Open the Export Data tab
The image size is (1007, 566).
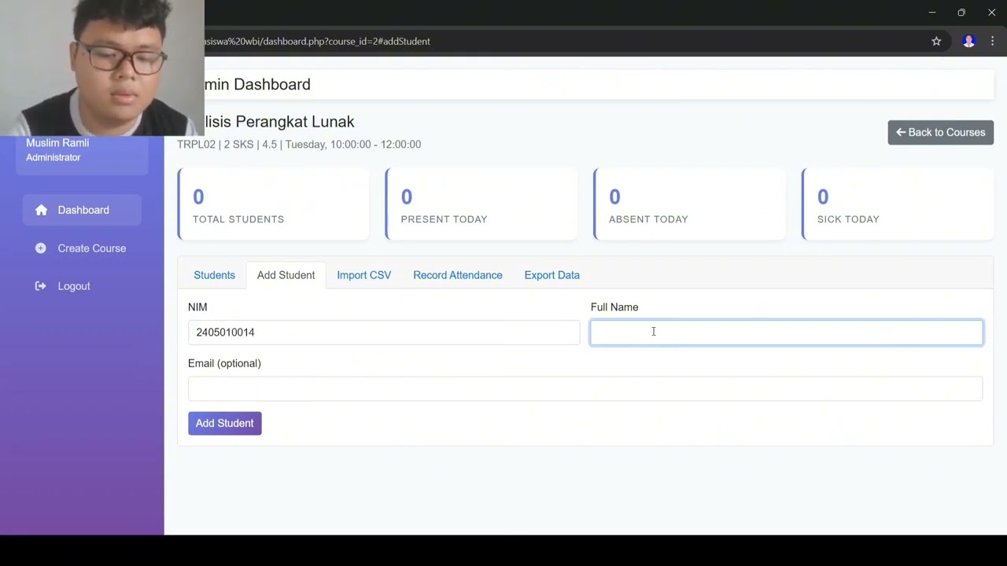[552, 275]
